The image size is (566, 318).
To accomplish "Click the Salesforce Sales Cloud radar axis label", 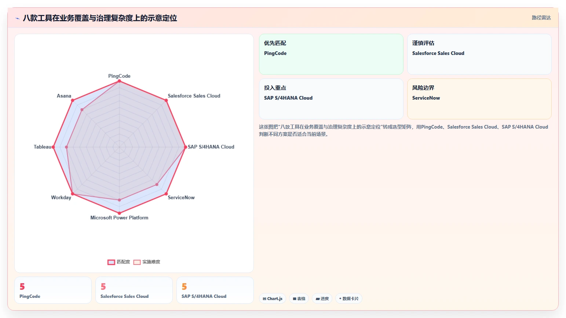I will 194,96.
